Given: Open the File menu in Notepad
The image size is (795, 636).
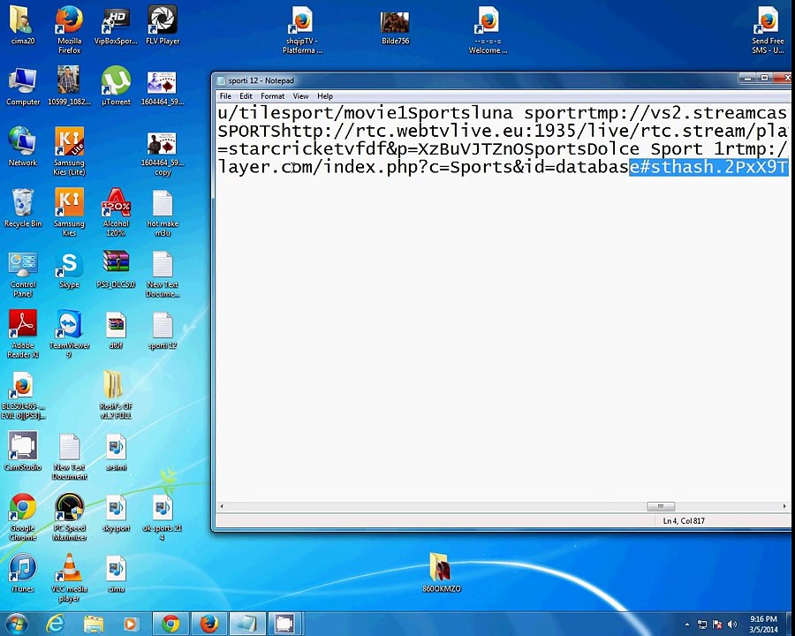Looking at the screenshot, I should coord(225,96).
